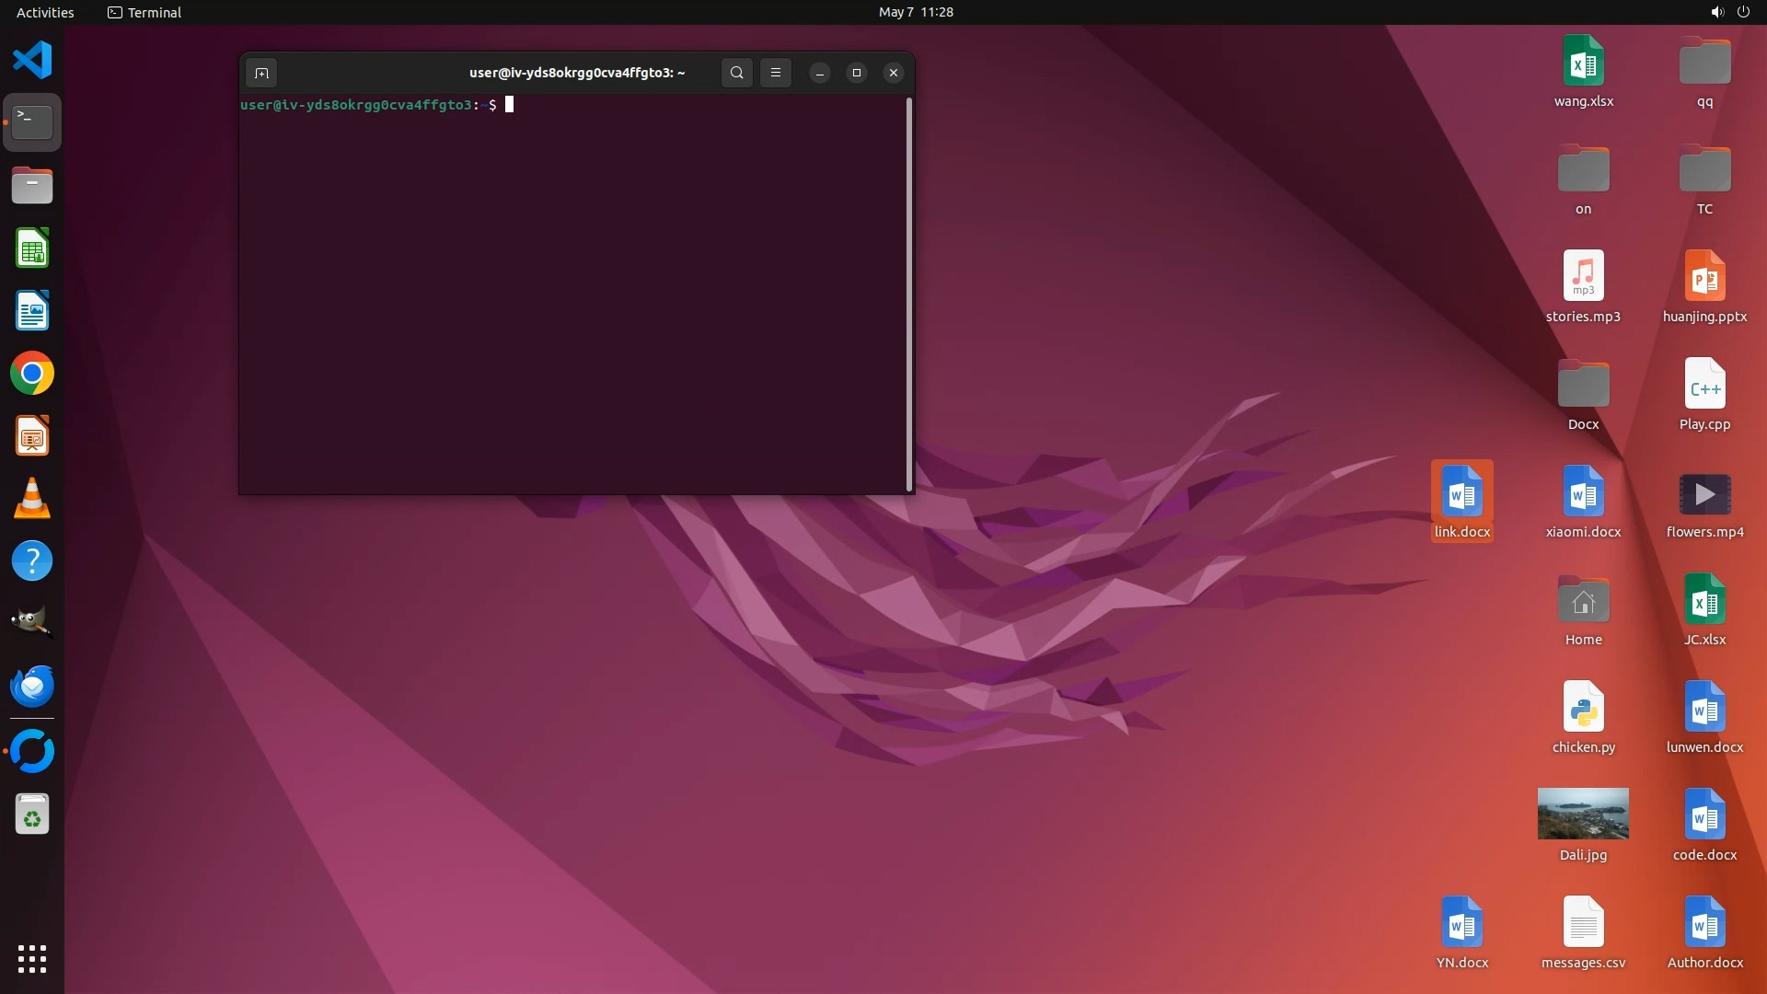1767x994 pixels.
Task: Launch VLC media player
Action: [32, 499]
